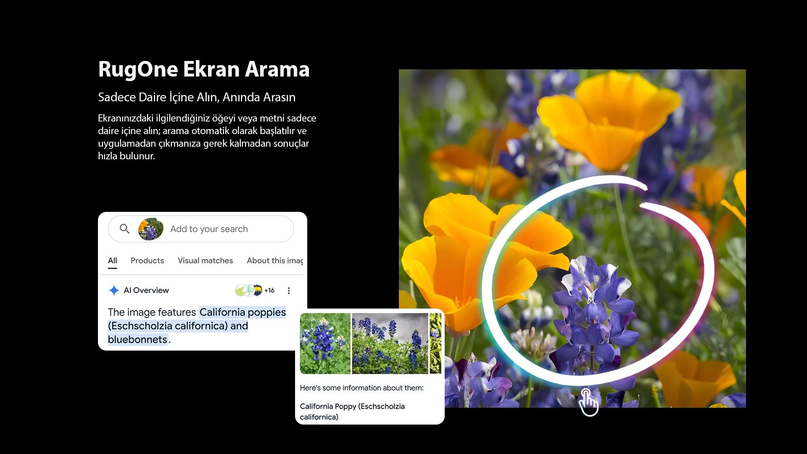The image size is (807, 454).
Task: Select the All tab
Action: (x=112, y=261)
